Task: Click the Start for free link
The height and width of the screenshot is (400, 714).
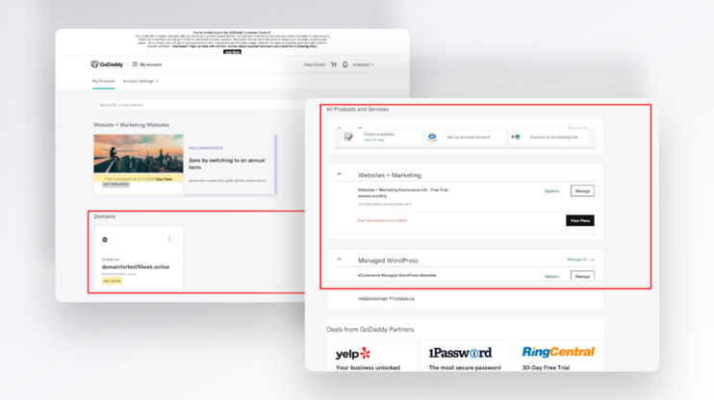Action: [x=374, y=140]
